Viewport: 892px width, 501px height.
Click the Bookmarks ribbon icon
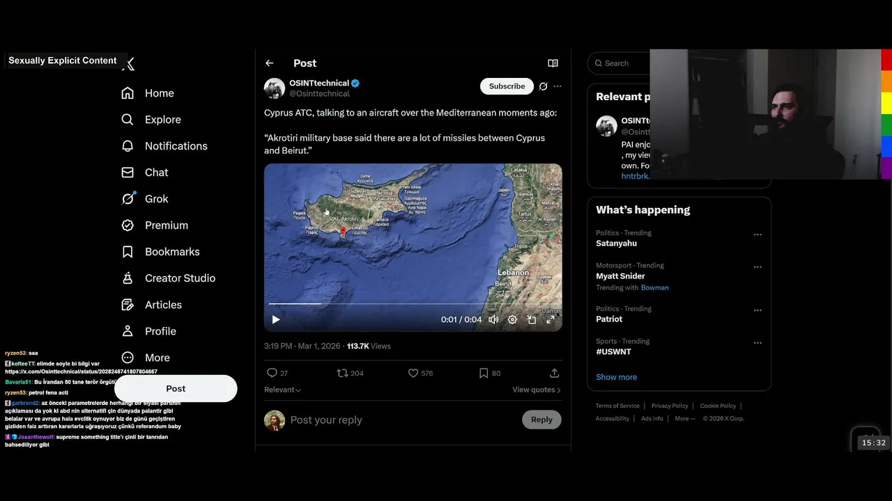128,252
